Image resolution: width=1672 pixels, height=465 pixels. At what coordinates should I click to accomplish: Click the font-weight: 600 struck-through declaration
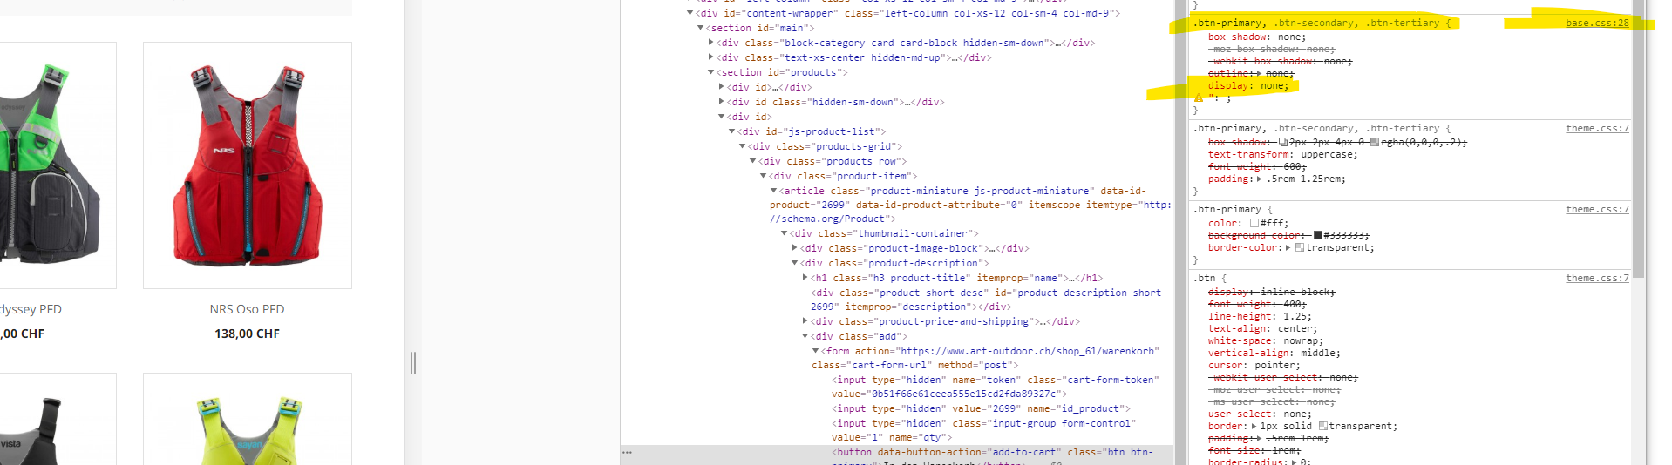coord(1257,166)
